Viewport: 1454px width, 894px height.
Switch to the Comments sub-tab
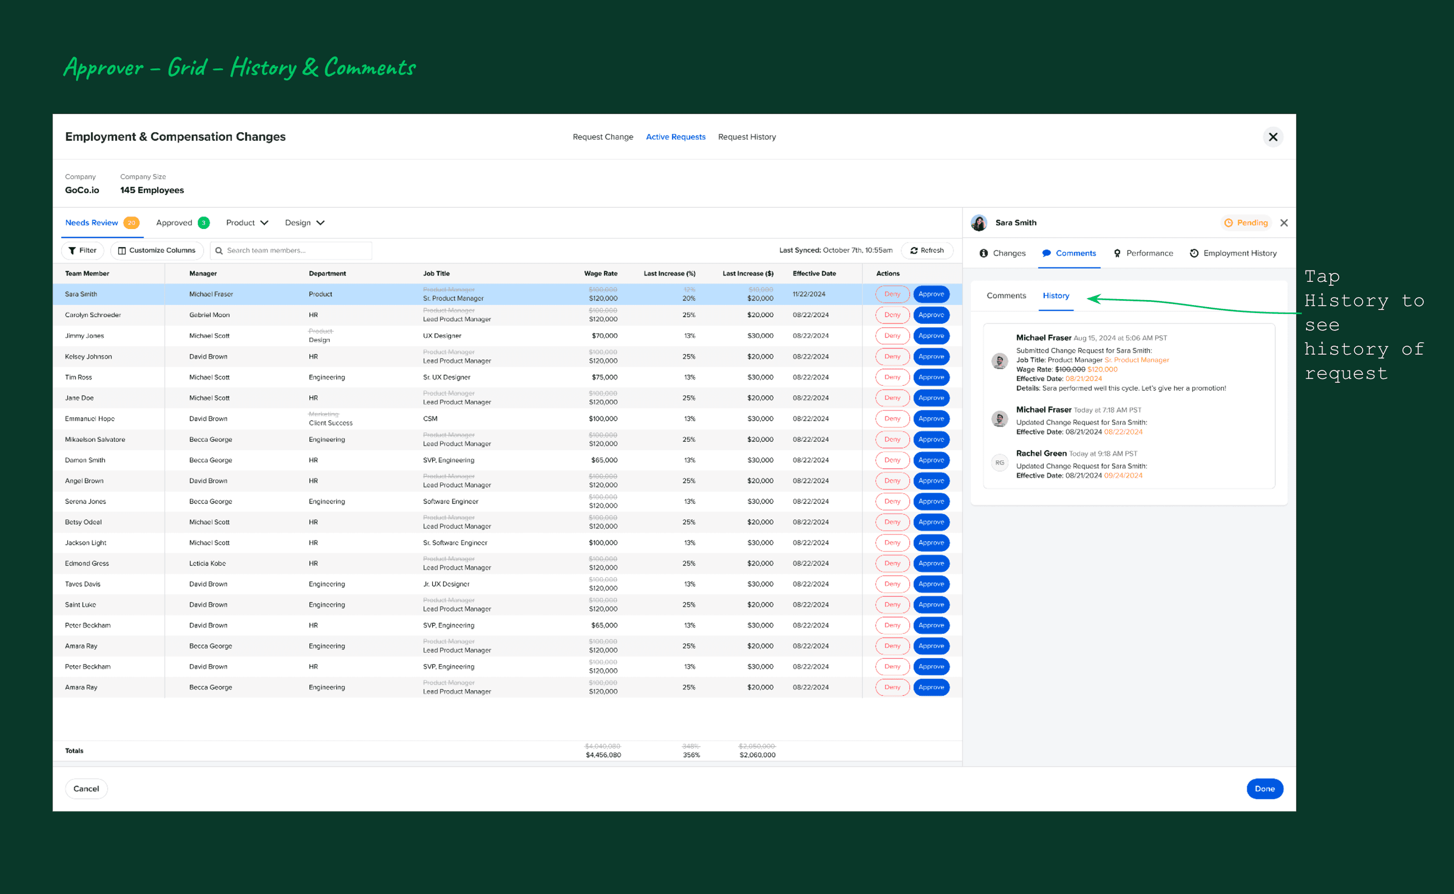pyautogui.click(x=1006, y=296)
